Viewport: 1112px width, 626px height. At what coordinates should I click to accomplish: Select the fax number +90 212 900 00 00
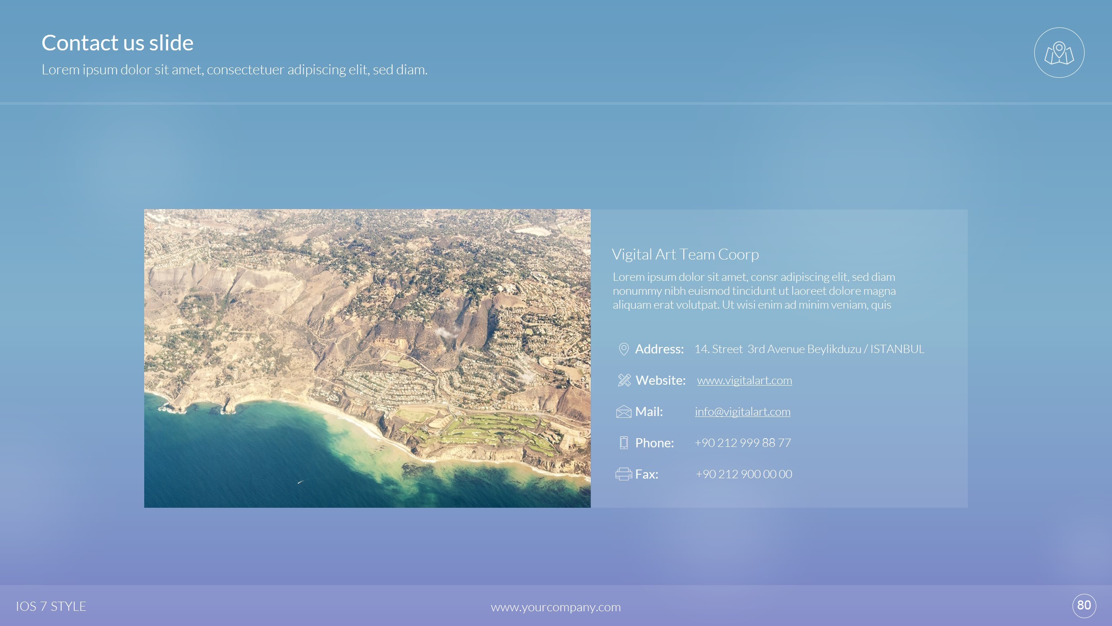(744, 474)
